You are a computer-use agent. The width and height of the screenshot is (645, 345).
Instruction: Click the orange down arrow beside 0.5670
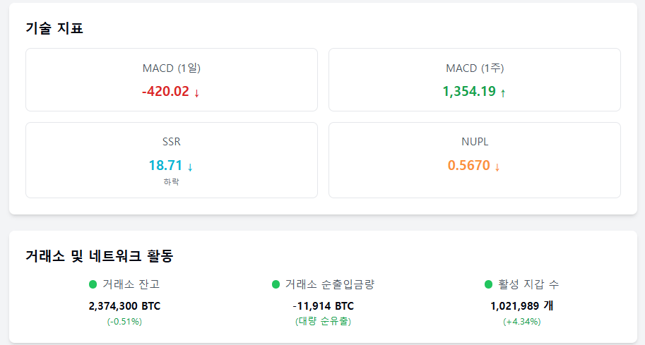click(x=497, y=167)
